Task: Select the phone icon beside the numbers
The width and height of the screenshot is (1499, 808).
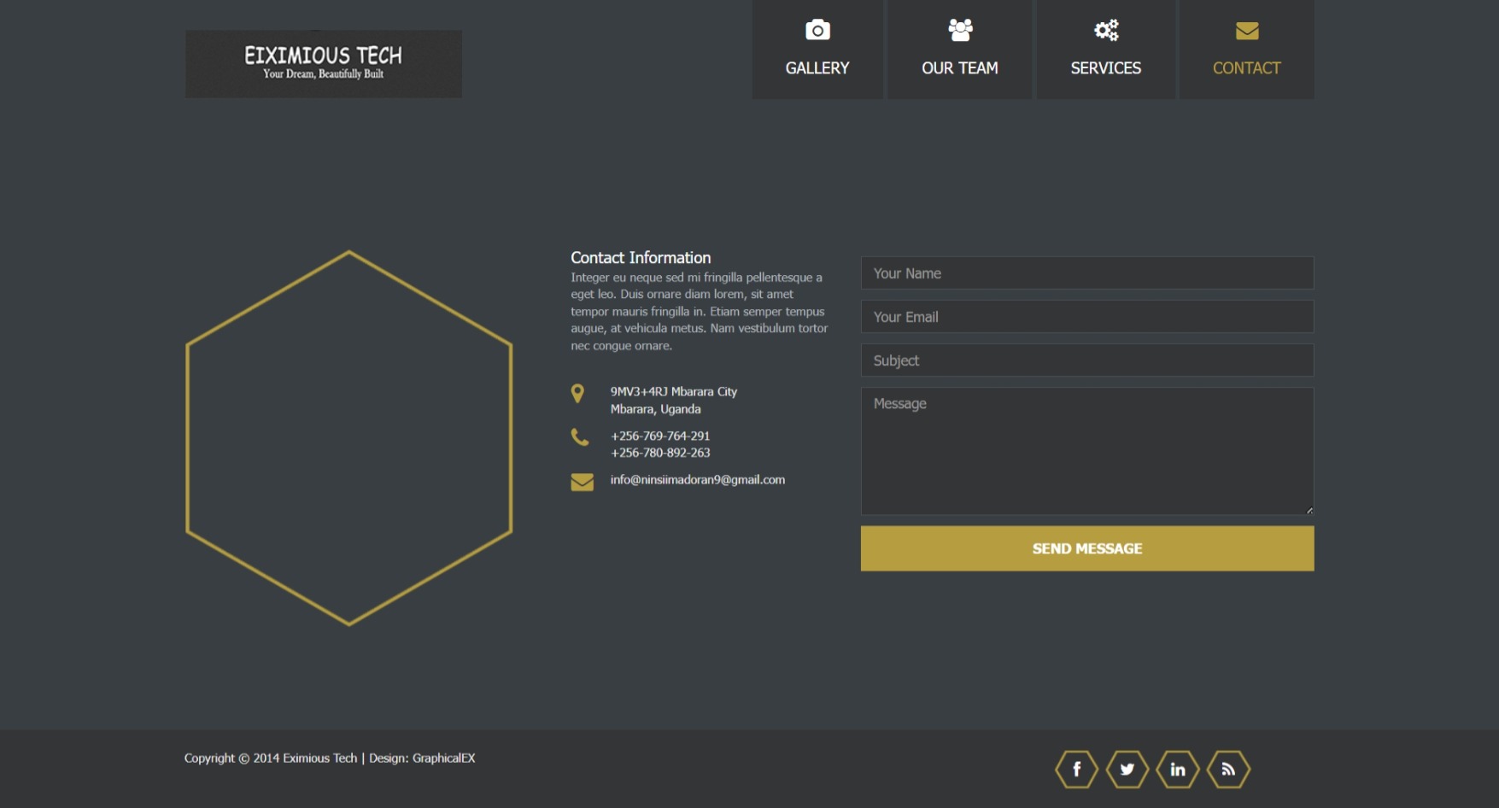Action: 581,437
